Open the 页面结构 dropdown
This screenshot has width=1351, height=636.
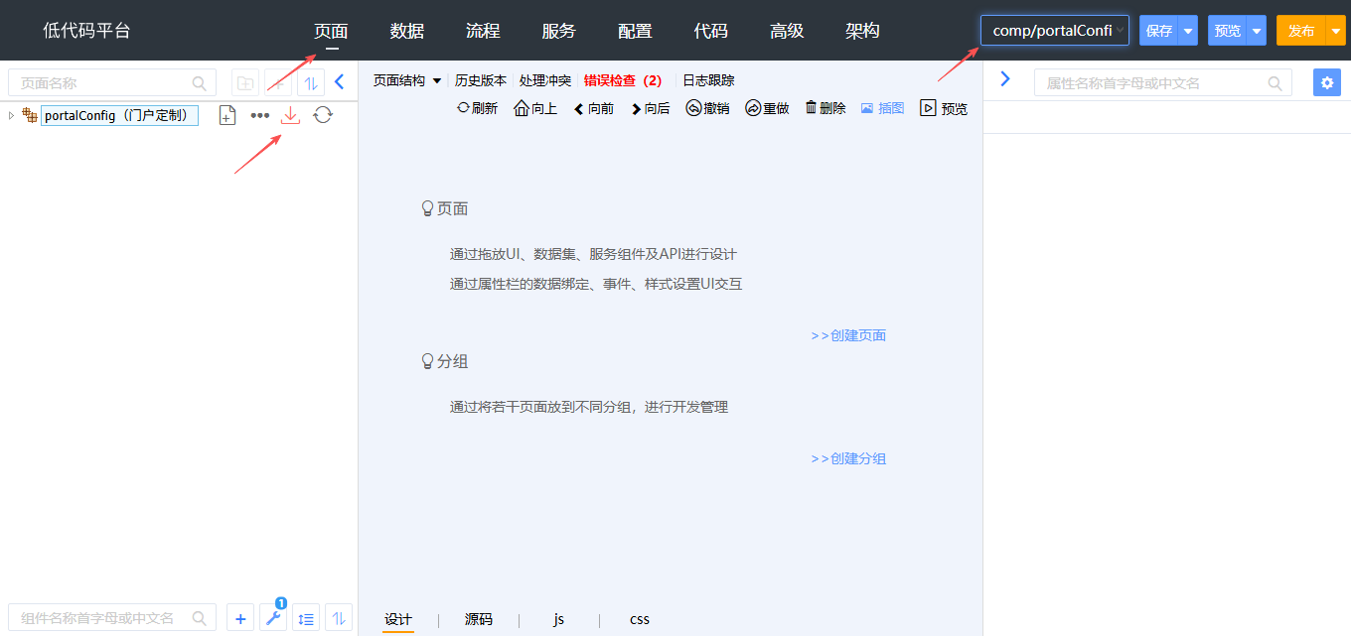406,80
